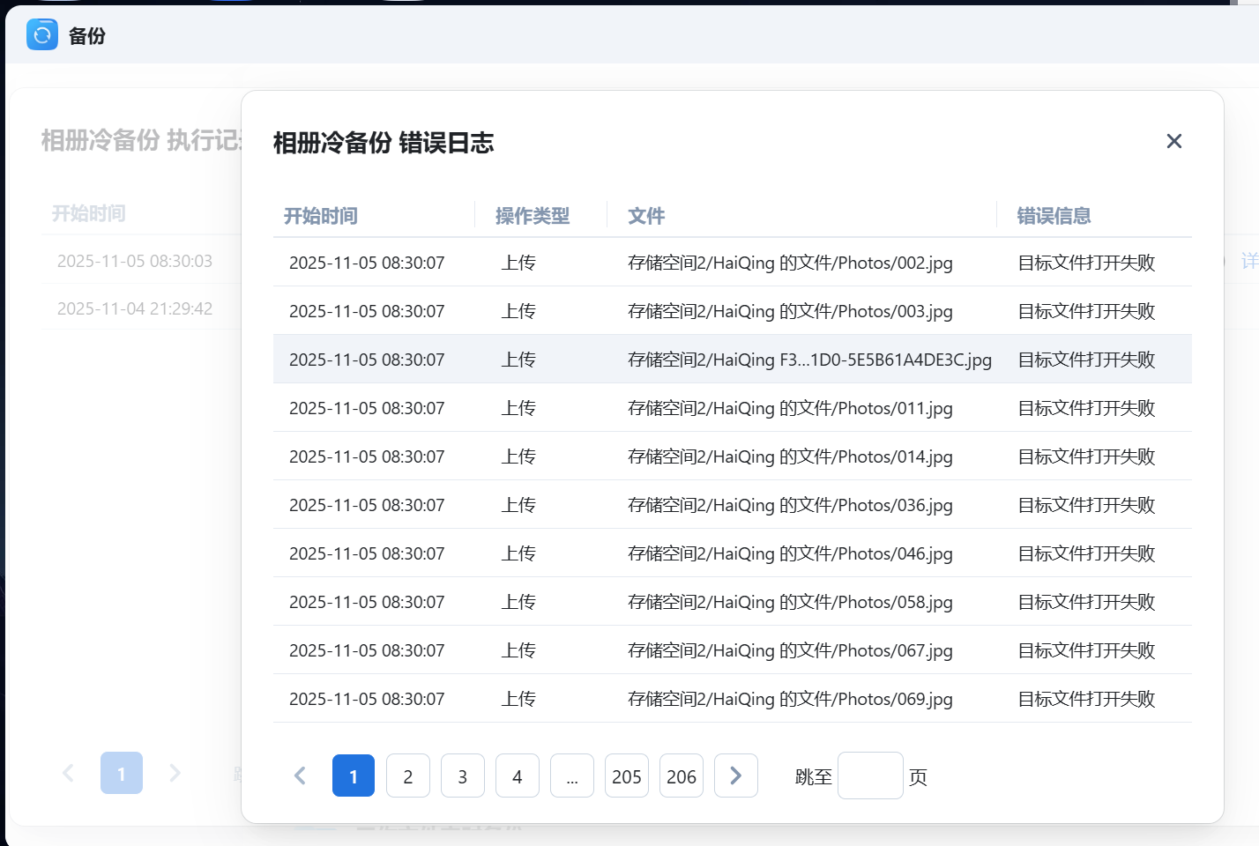Click the previous page arrow in the dialog
This screenshot has width=1259, height=846.
pos(300,775)
